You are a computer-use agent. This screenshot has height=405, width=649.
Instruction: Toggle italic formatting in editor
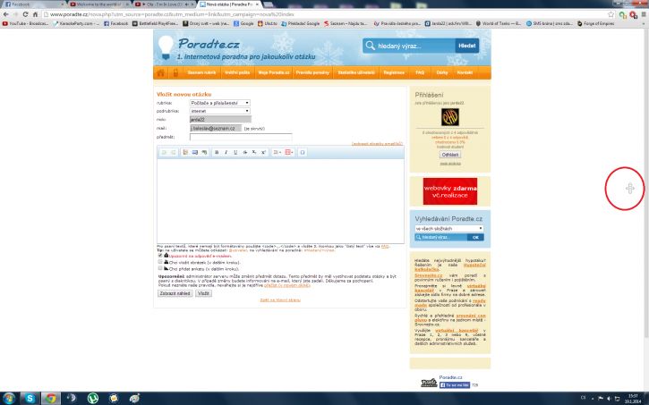(x=226, y=153)
